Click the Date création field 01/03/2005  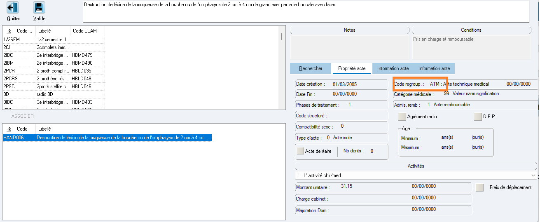pos(342,84)
